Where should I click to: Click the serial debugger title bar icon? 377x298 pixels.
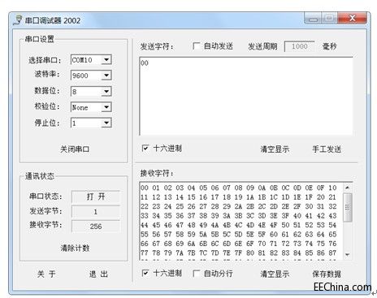pyautogui.click(x=18, y=20)
